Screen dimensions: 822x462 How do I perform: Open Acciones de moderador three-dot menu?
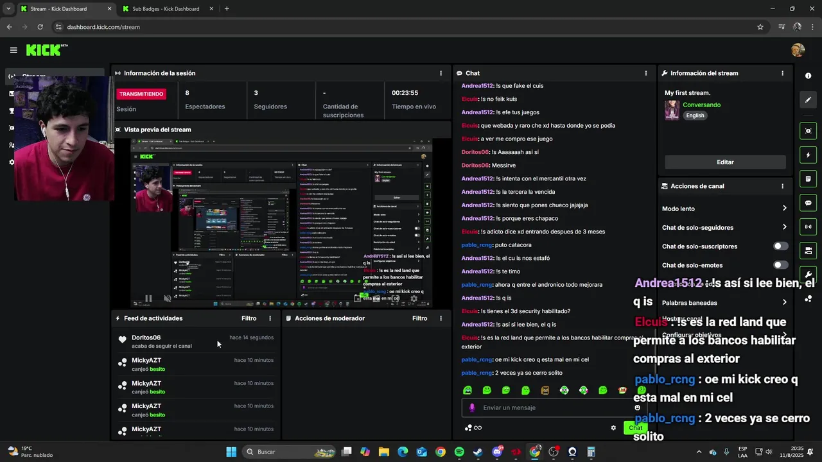pyautogui.click(x=441, y=318)
